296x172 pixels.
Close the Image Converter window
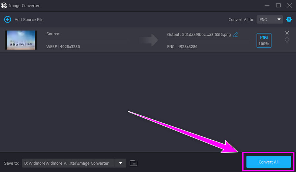289,6
